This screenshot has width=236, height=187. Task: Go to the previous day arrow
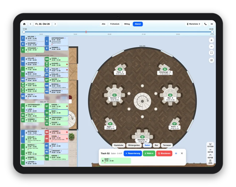pos(31,24)
